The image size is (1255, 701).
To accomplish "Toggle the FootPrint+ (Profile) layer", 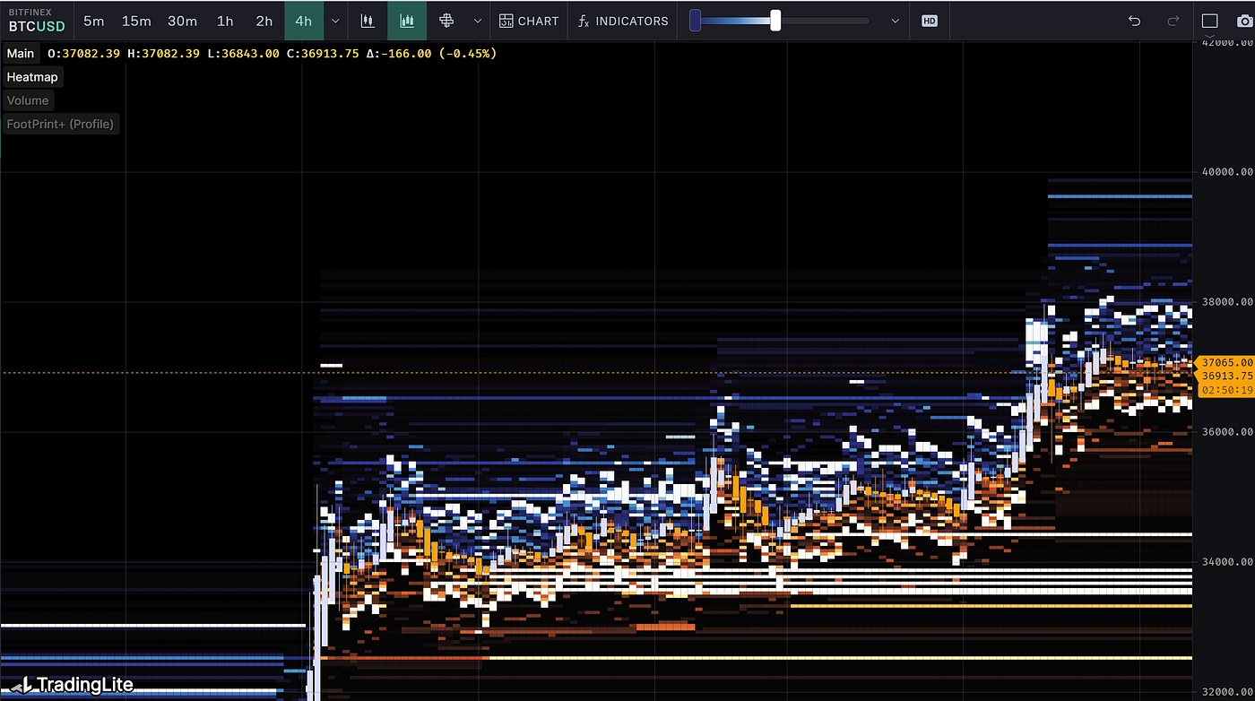I will (60, 124).
